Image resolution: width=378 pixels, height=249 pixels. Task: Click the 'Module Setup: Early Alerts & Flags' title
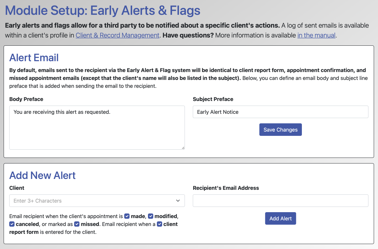tap(102, 11)
